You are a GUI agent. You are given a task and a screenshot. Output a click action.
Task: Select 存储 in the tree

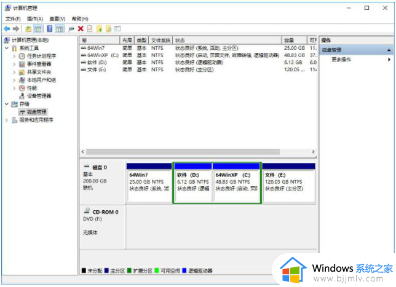pyautogui.click(x=24, y=104)
